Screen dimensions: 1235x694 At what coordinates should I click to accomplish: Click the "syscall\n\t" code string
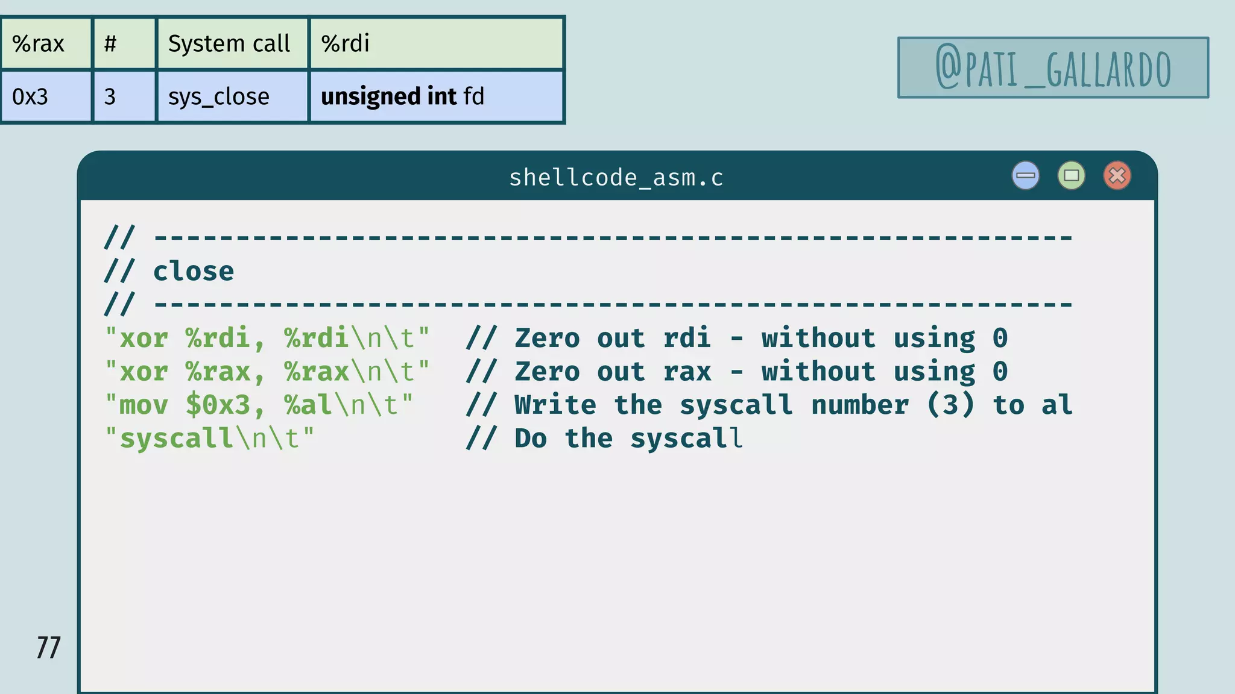pyautogui.click(x=209, y=438)
